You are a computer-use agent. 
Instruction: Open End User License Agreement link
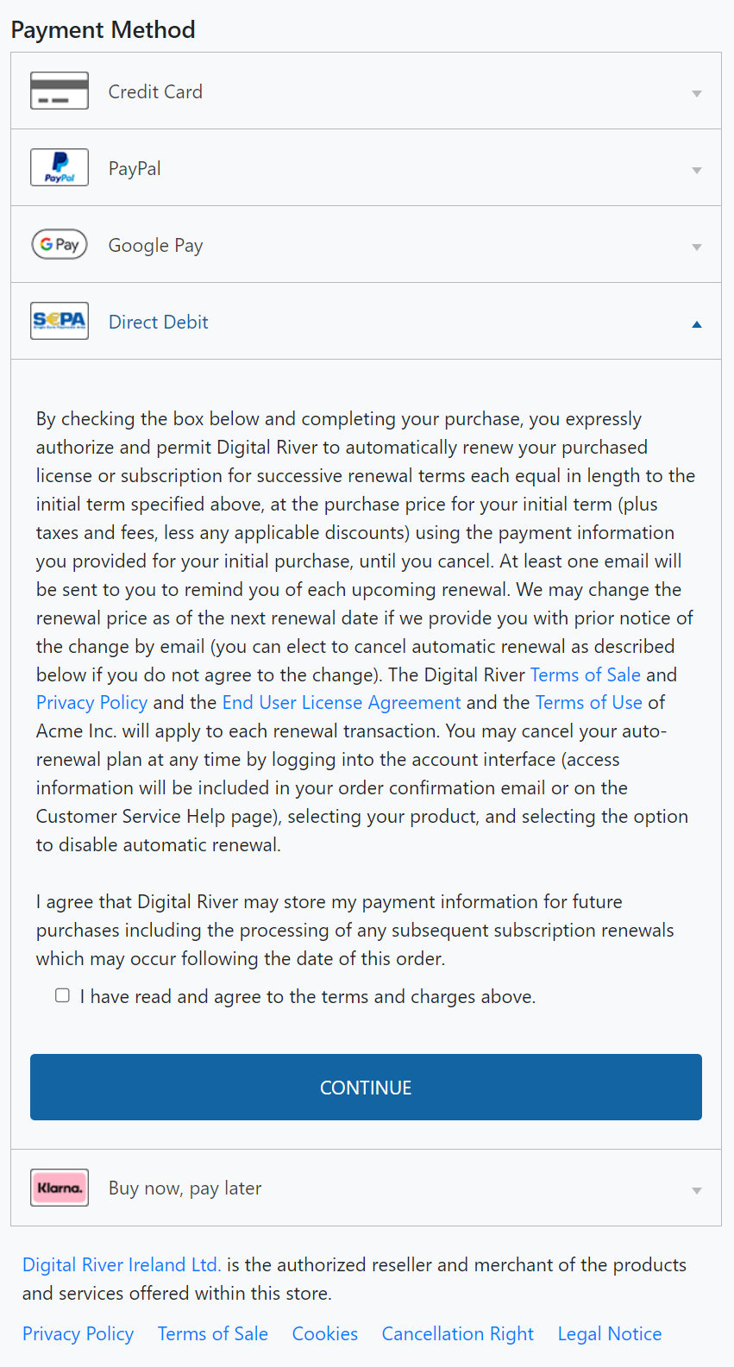(x=342, y=702)
